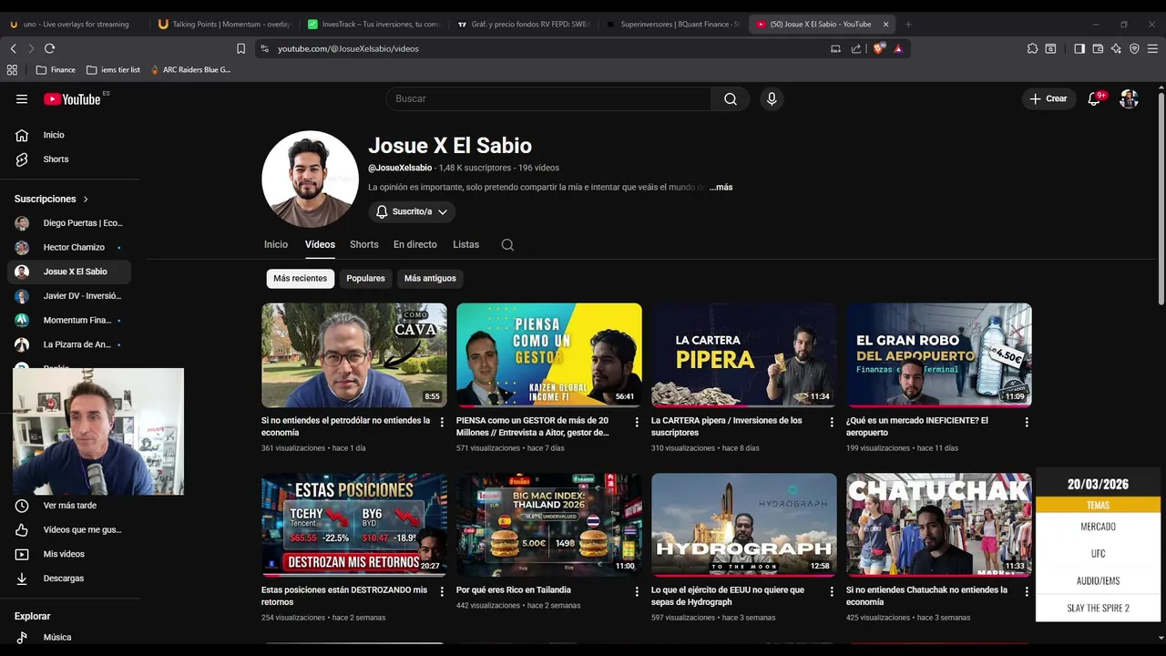1166x656 pixels.
Task: Open Momentum Fina... subscription channel
Action: 69,320
